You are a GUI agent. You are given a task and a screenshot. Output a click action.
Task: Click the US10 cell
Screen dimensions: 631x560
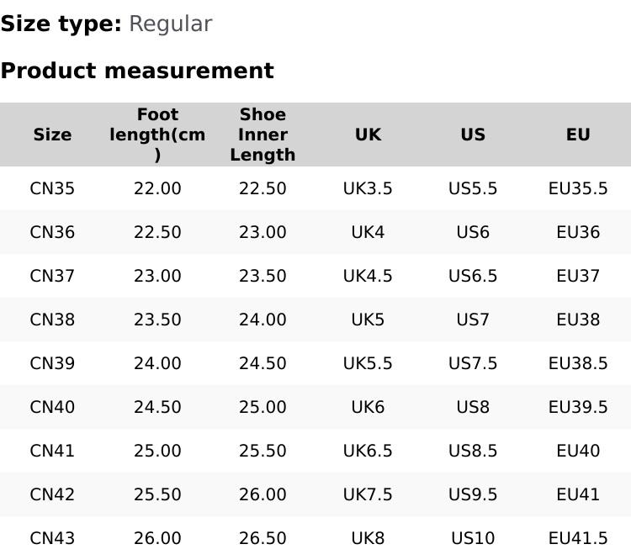point(473,538)
